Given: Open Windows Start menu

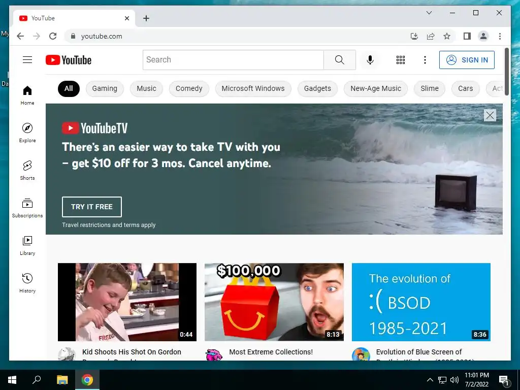Looking at the screenshot, I should pos(12,380).
